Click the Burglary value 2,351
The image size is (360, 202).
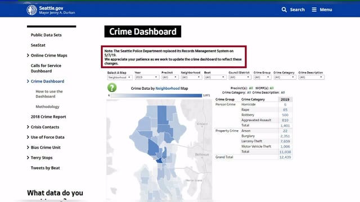(285, 136)
